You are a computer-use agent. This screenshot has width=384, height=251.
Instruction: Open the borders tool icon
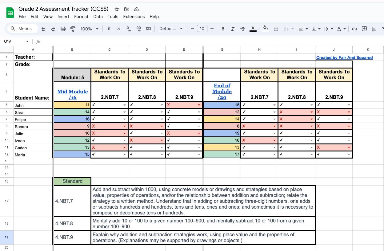pyautogui.click(x=276, y=29)
